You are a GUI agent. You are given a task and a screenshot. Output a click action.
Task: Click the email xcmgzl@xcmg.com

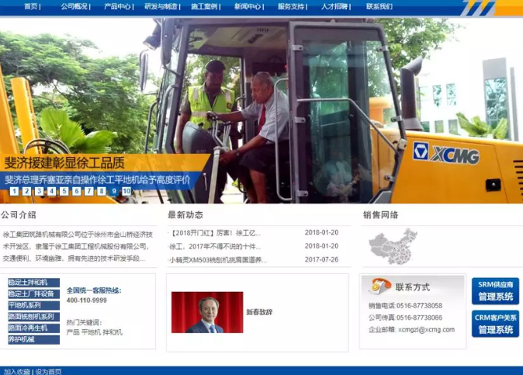(x=426, y=330)
